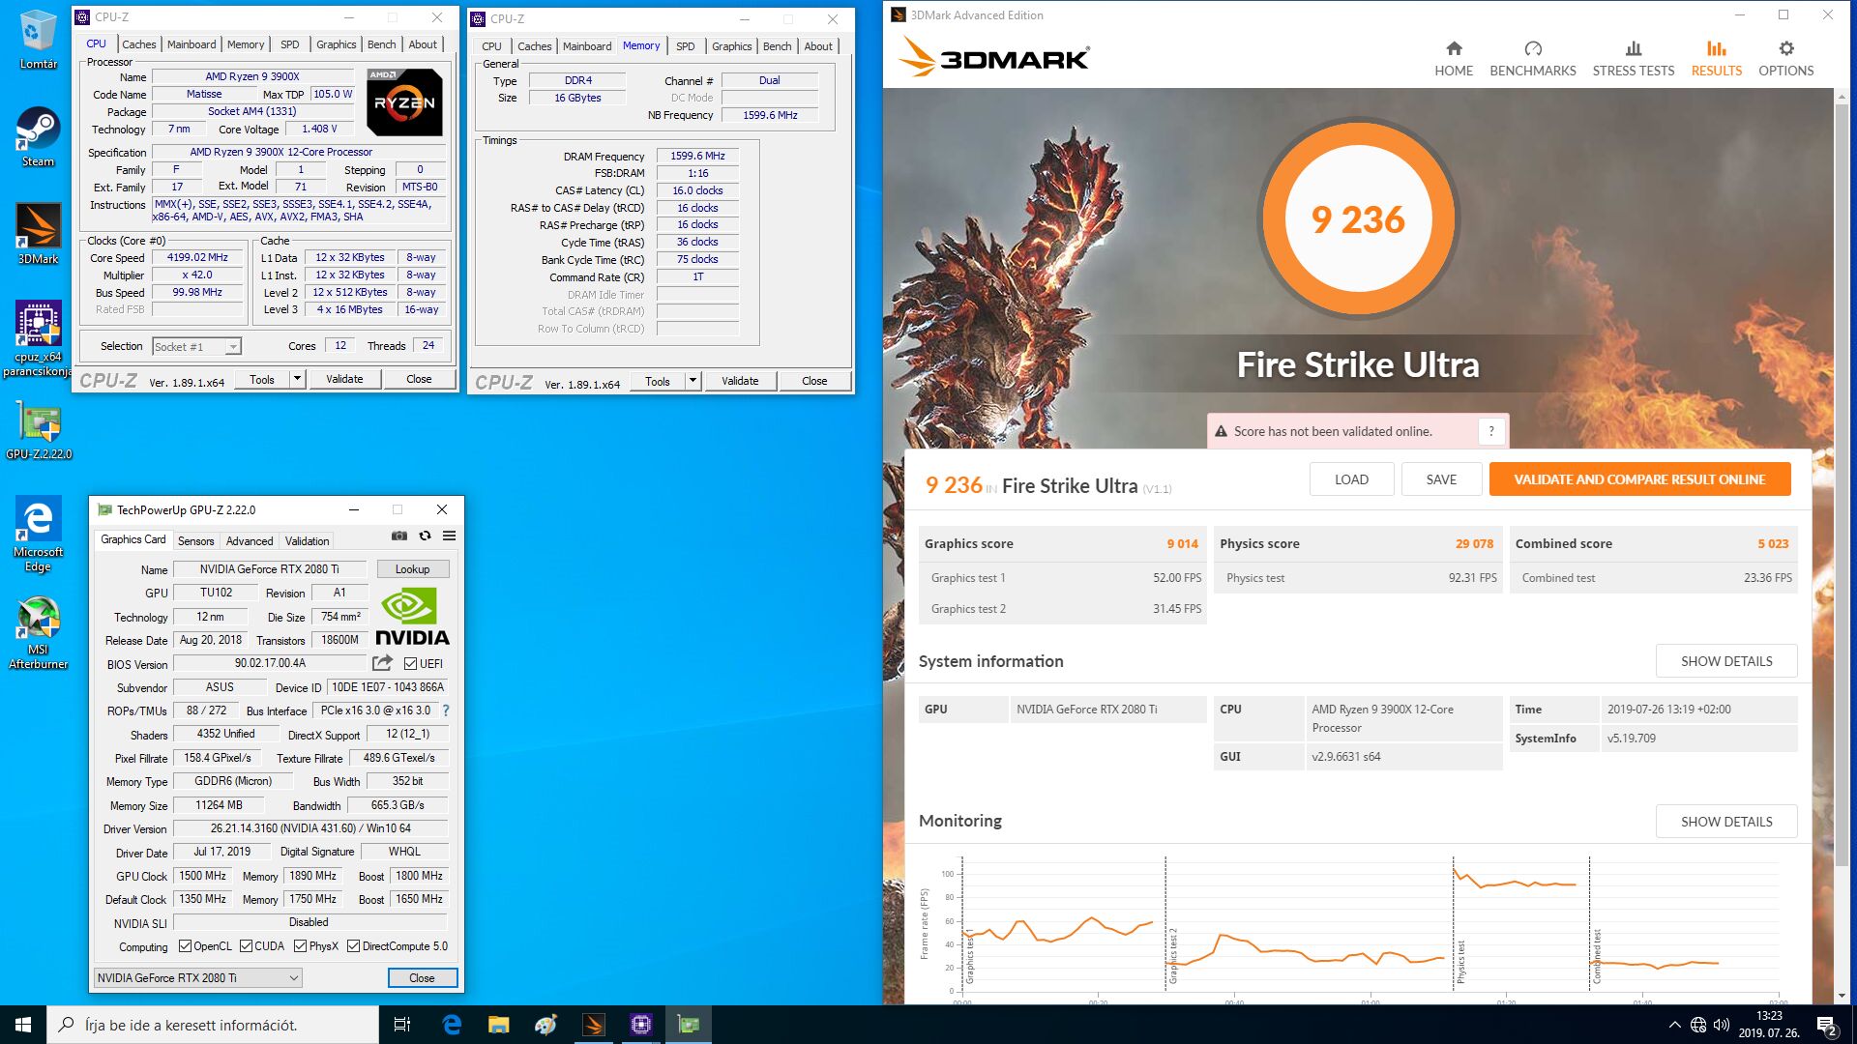Screen dimensions: 1857x1044
Task: Switch to Mainboard tab in left CPU-Z window
Action: (192, 44)
